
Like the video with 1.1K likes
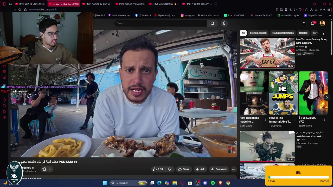click(158, 169)
